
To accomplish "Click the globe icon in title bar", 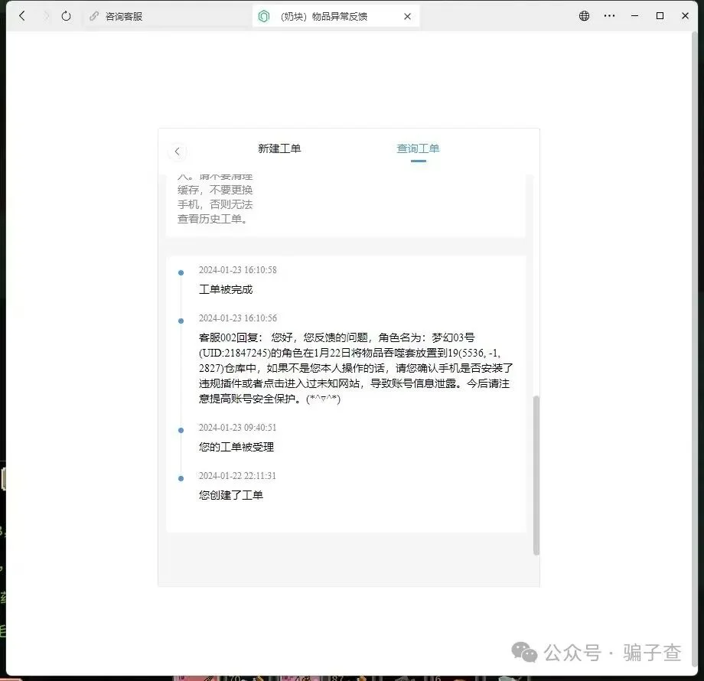I will point(584,16).
